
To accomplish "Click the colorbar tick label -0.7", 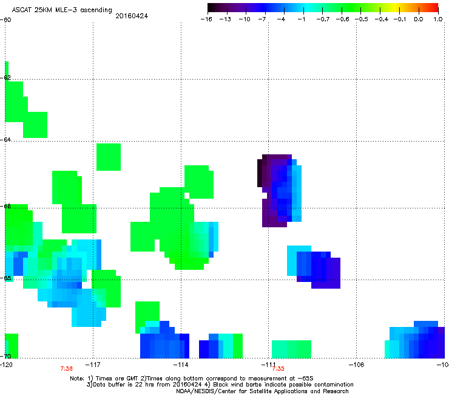I will click(323, 19).
